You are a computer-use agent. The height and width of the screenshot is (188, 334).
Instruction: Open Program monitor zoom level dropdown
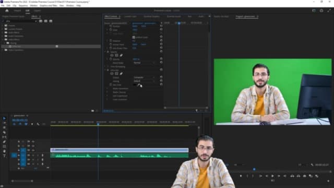(x=238, y=165)
